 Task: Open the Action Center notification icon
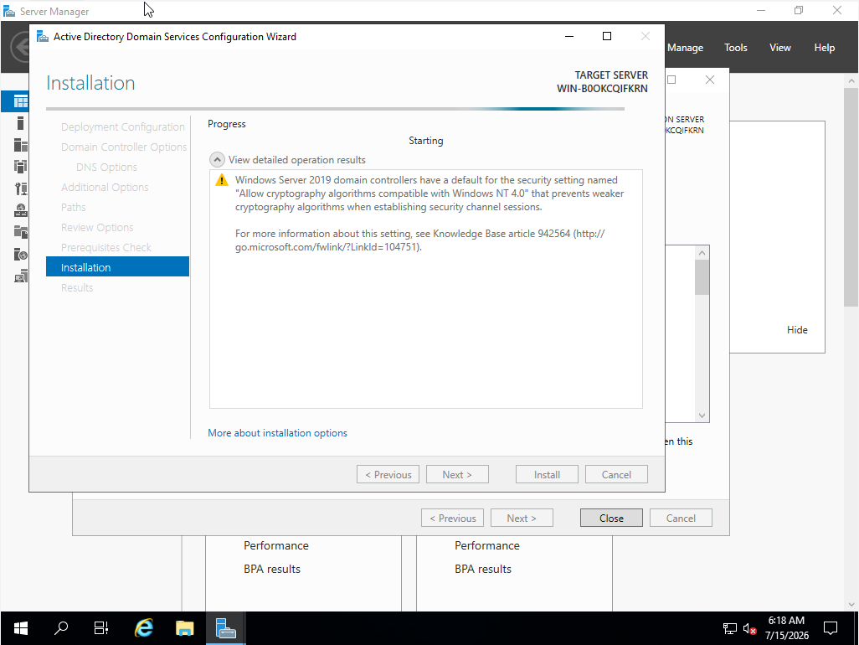[x=831, y=628]
